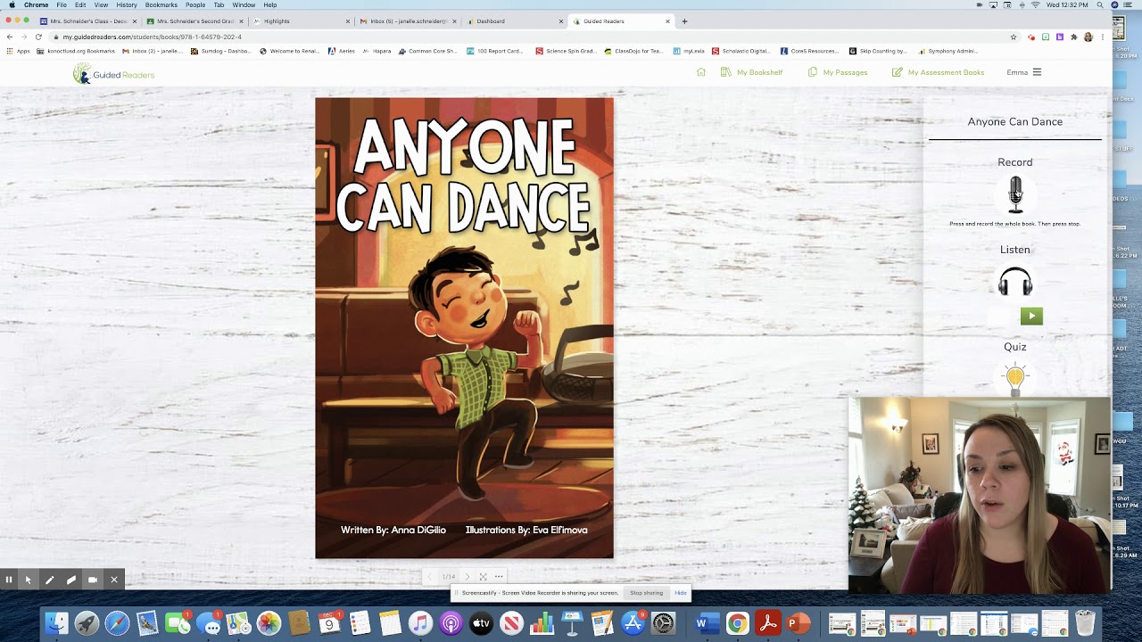Toggle fullscreen view for the book

[483, 577]
